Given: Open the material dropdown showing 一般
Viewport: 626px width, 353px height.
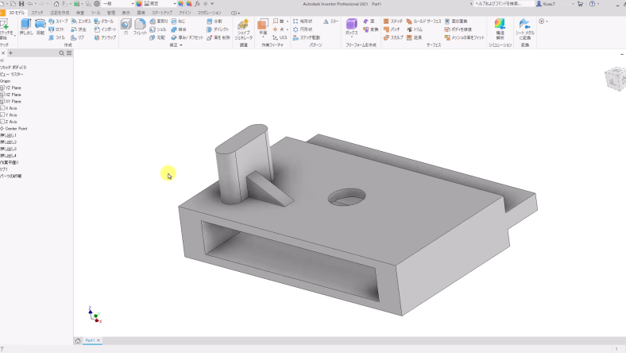Looking at the screenshot, I should click(115, 4).
